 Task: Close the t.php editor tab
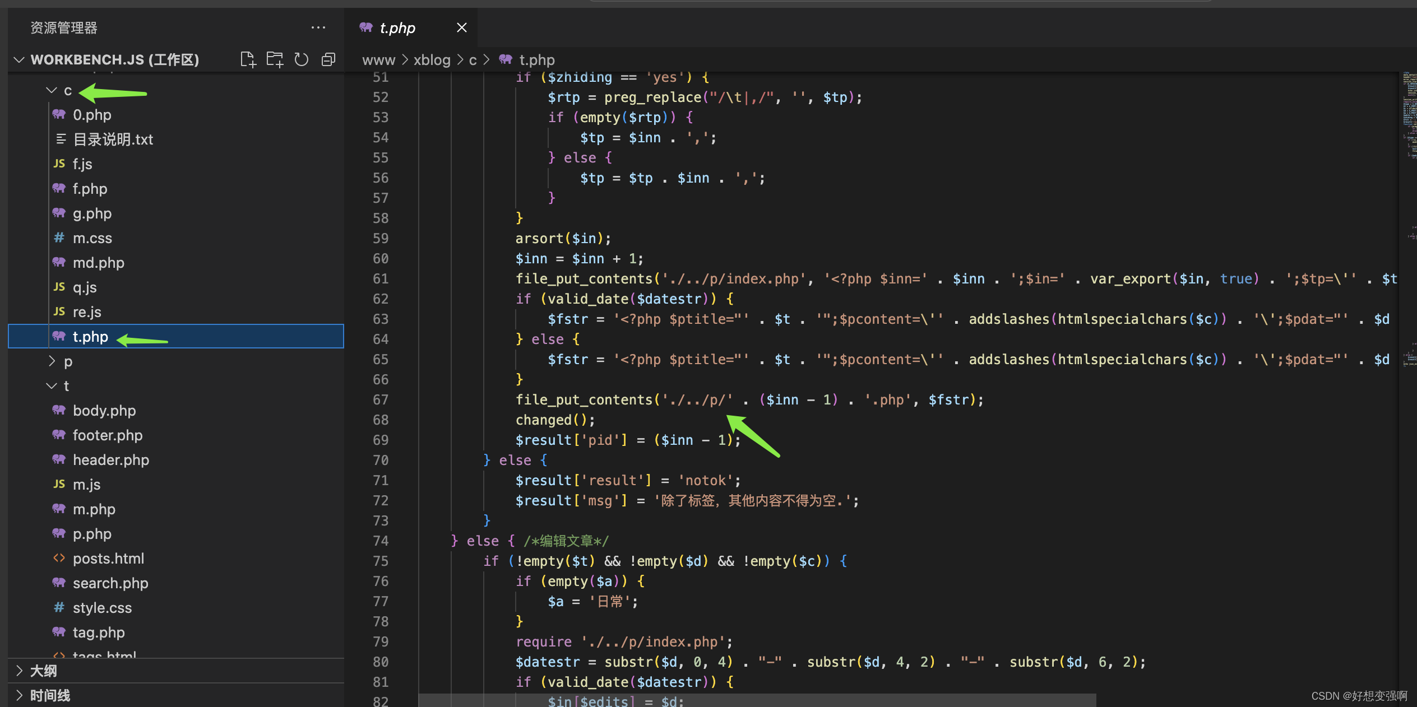[x=461, y=27]
